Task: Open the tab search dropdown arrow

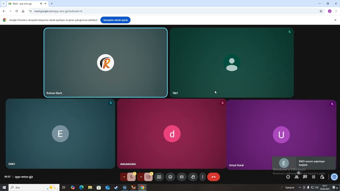Action: (x=3, y=4)
